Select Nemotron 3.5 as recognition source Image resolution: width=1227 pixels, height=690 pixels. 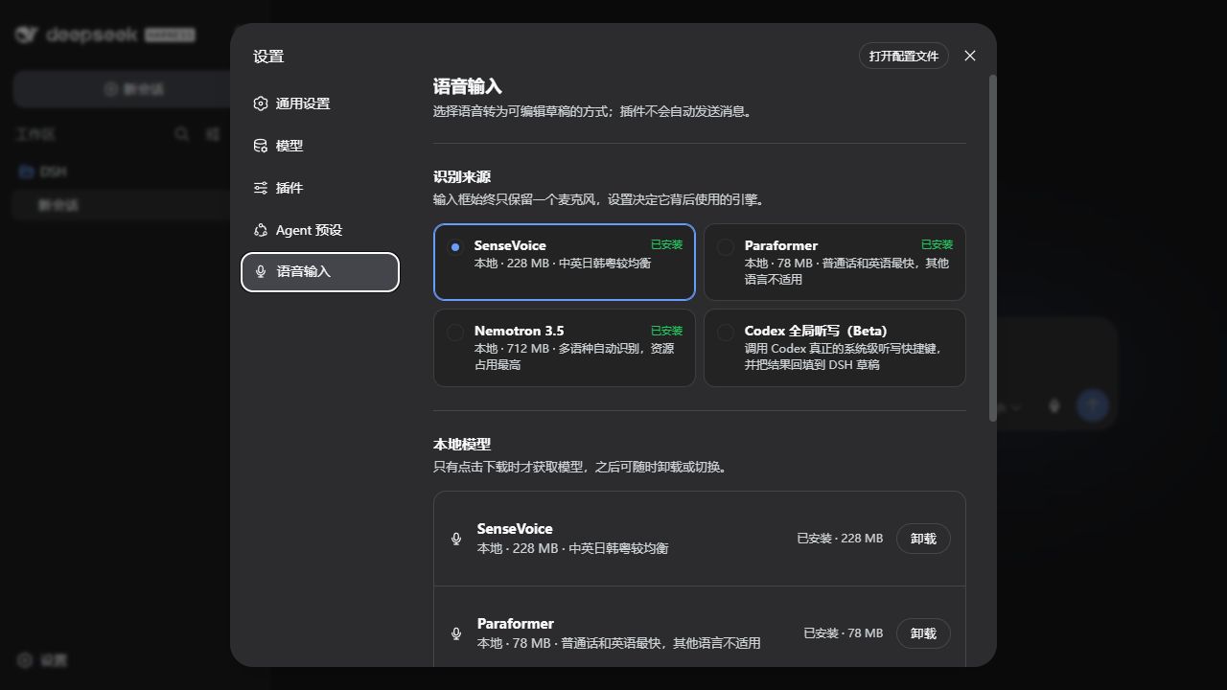click(565, 348)
